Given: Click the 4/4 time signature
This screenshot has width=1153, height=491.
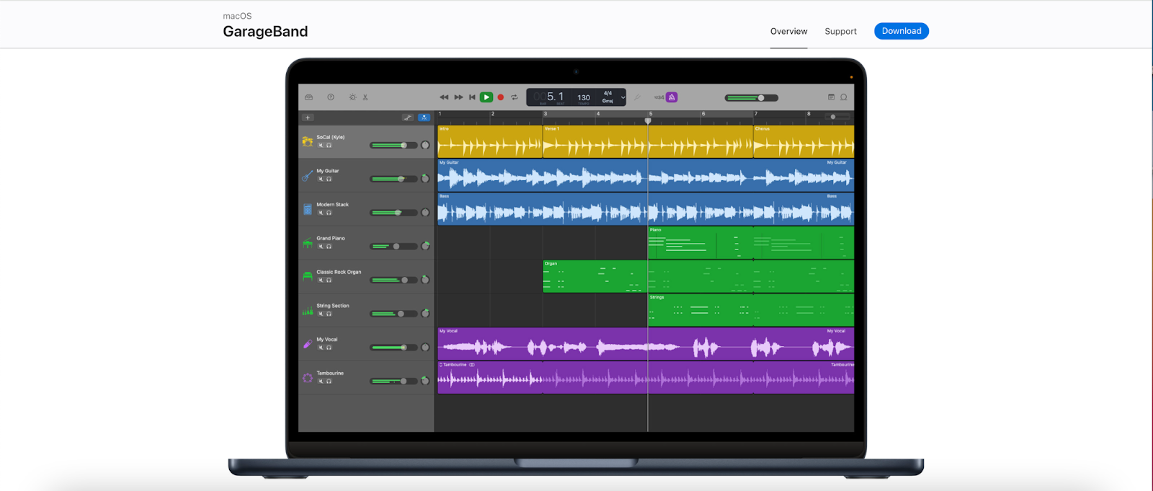Looking at the screenshot, I should (607, 93).
